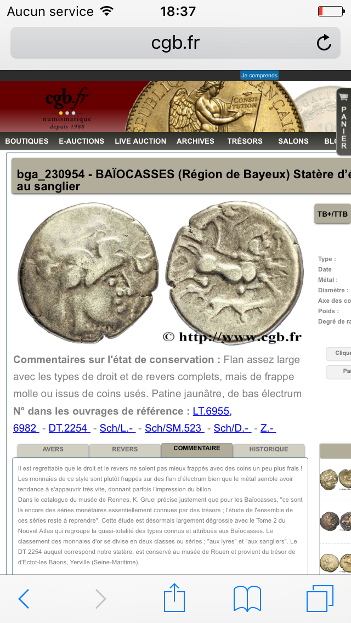Open the Sch/SM.523 reference link
Viewport: 351px width, 623px height.
pos(174,428)
